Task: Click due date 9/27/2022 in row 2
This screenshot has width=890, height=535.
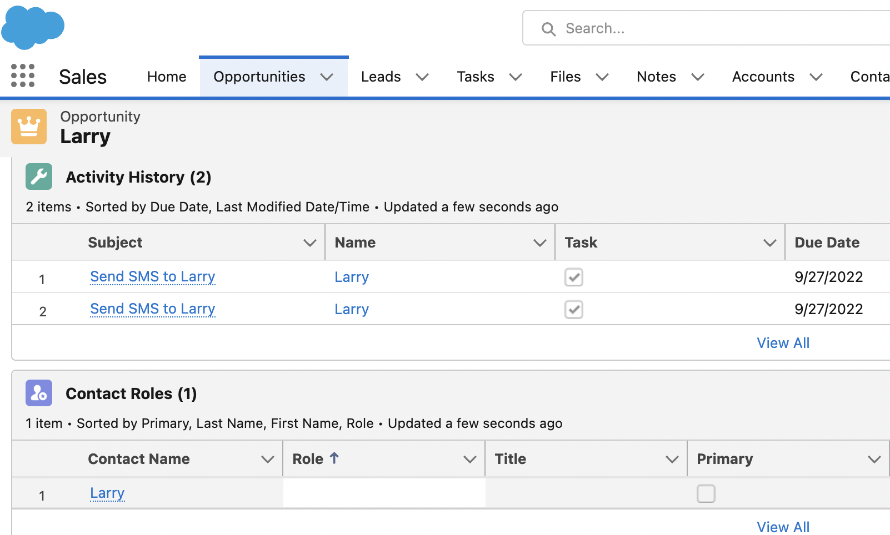Action: point(829,309)
